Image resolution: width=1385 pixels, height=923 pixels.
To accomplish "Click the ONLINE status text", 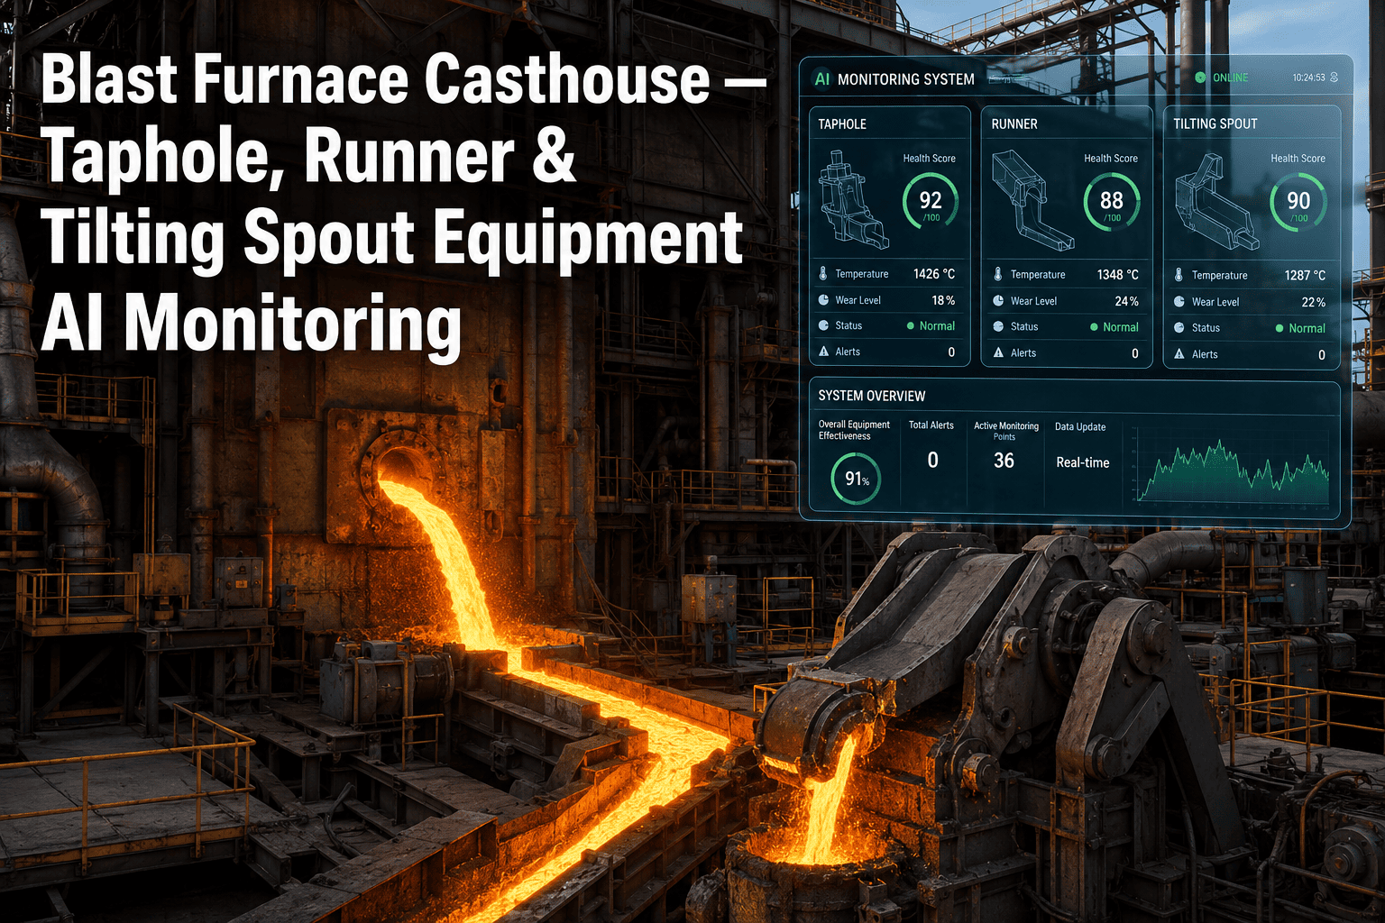I will (1231, 78).
